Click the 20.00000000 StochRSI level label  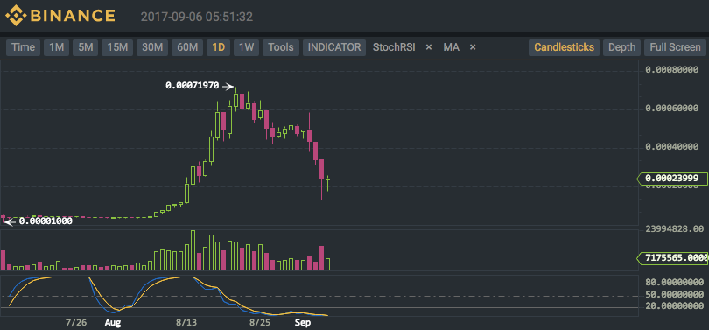674,306
